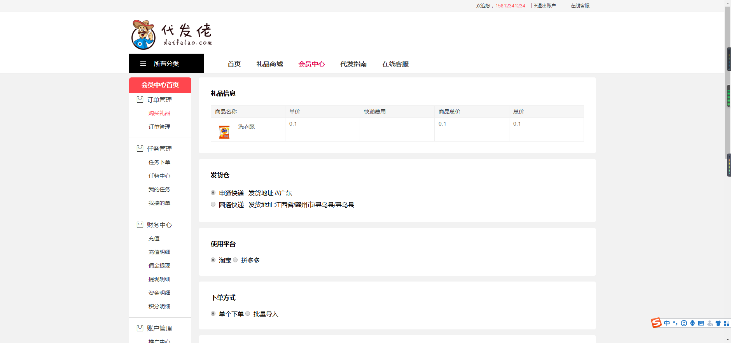Viewport: 731px width, 343px height.
Task: Select the 圆通快递 warehouse radio button
Action: (213, 204)
